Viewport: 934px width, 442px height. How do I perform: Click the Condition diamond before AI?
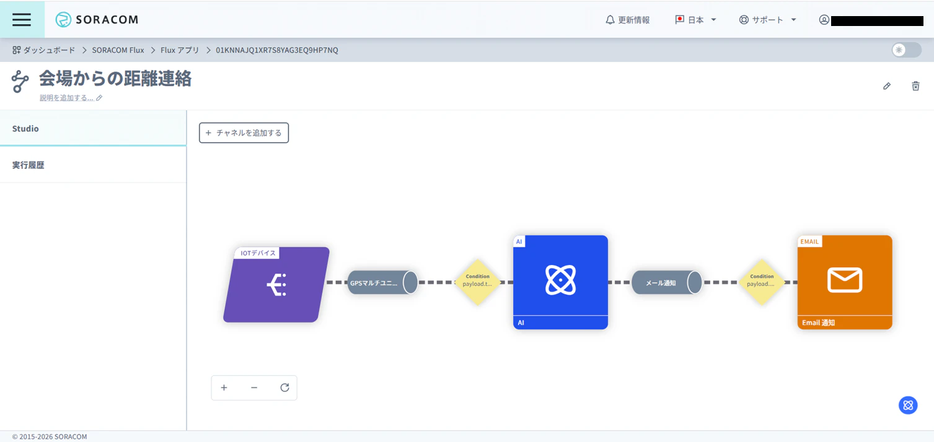(477, 282)
